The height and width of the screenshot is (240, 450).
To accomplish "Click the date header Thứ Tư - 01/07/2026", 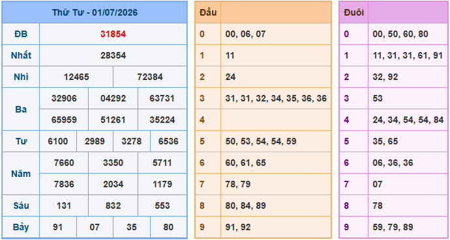I will (95, 12).
